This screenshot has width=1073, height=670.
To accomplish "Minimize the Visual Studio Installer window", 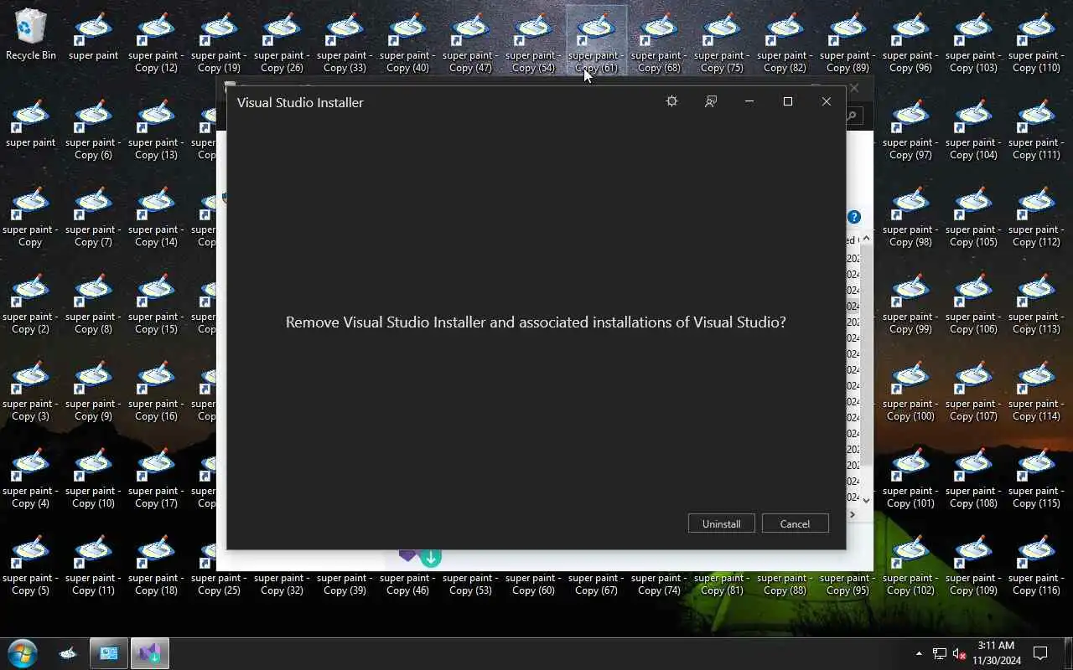I will click(749, 101).
